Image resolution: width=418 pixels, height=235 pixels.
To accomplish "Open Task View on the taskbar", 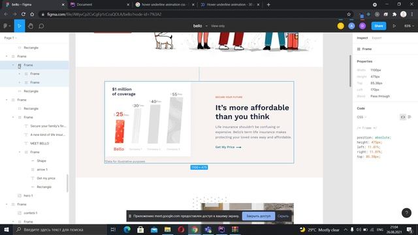I will (x=113, y=229).
